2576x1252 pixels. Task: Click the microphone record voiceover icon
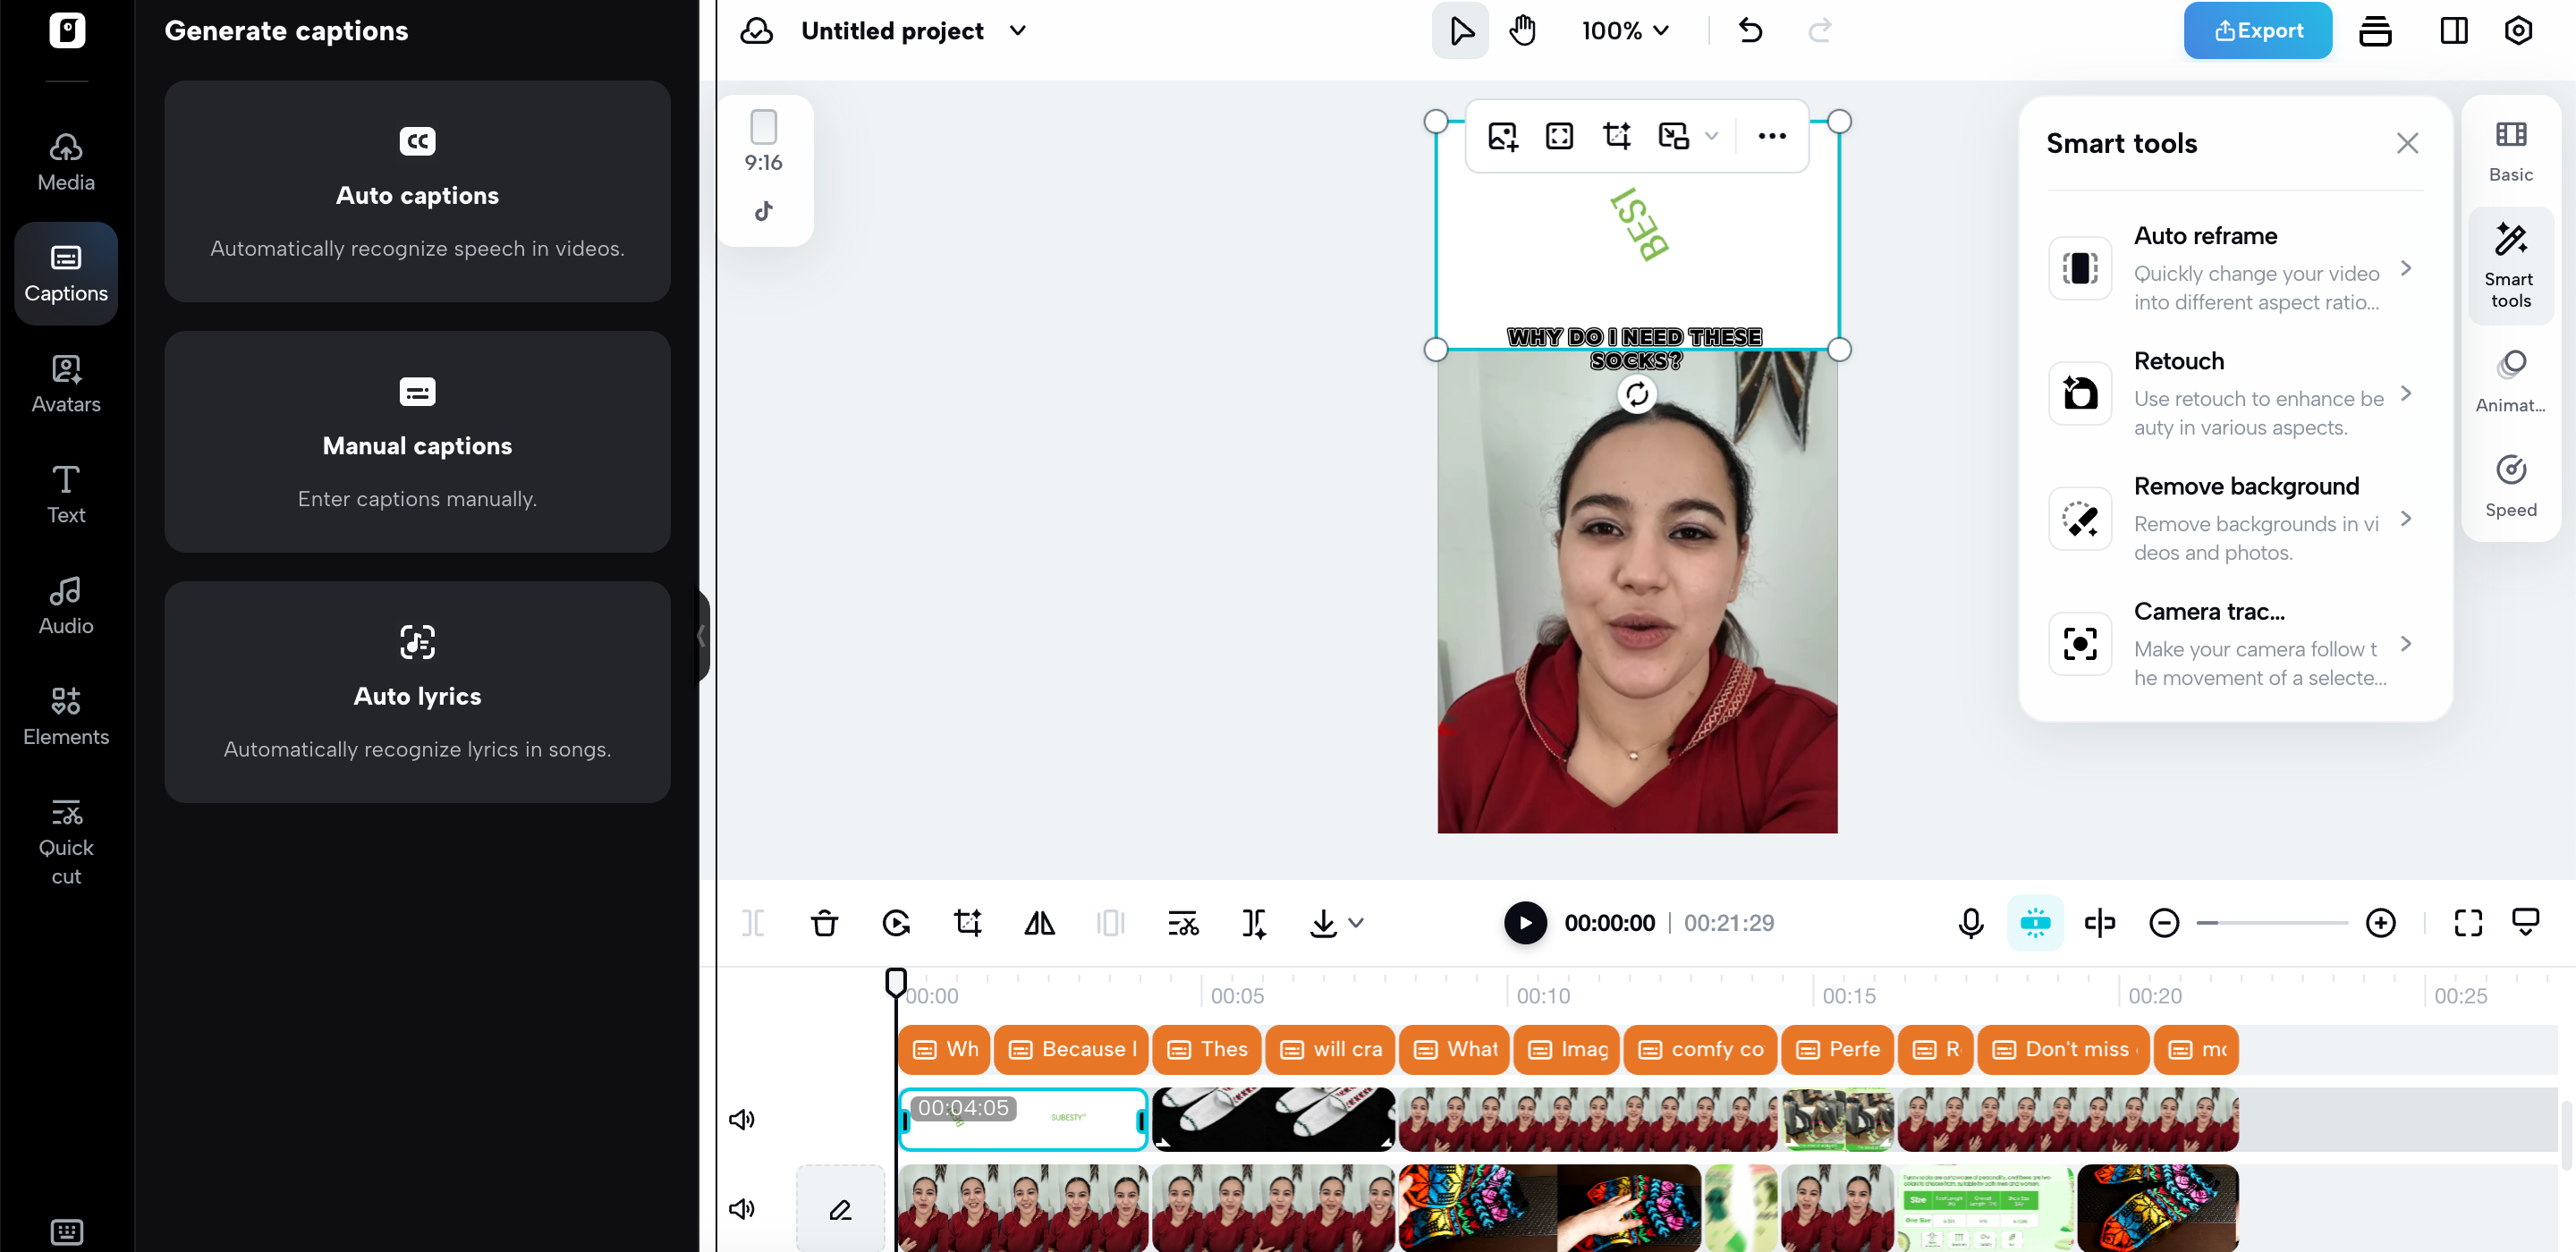[1970, 923]
